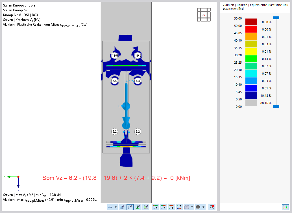Image resolution: width=292 pixels, height=213 pixels.
Task: Set view in -Z direction
Action: click(179, 207)
